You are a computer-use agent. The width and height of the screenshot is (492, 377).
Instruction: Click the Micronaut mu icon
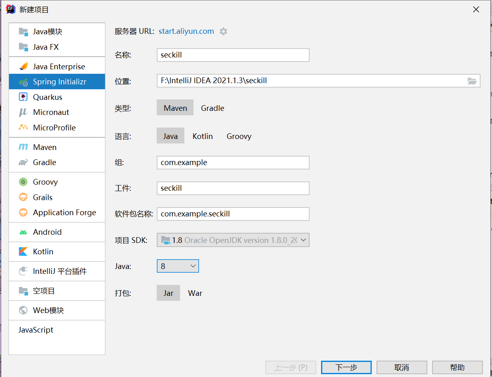coord(23,112)
